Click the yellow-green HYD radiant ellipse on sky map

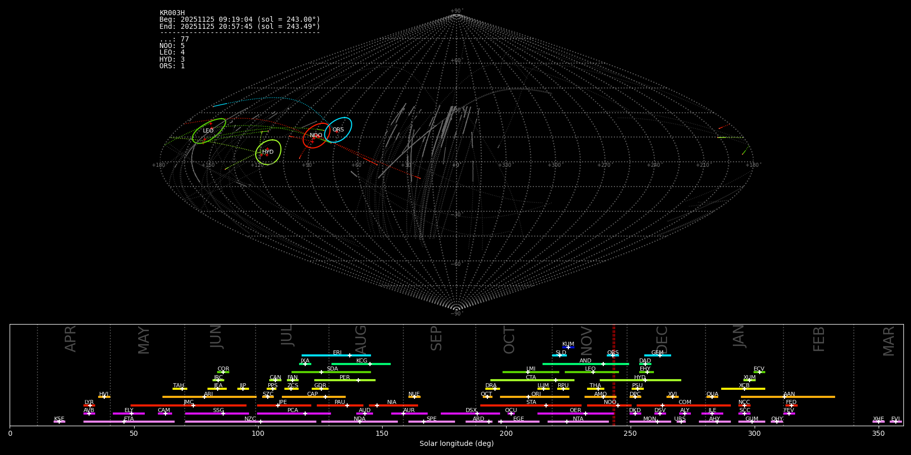pyautogui.click(x=268, y=152)
